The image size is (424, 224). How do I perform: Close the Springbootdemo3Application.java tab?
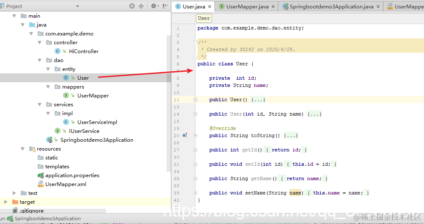[378, 7]
